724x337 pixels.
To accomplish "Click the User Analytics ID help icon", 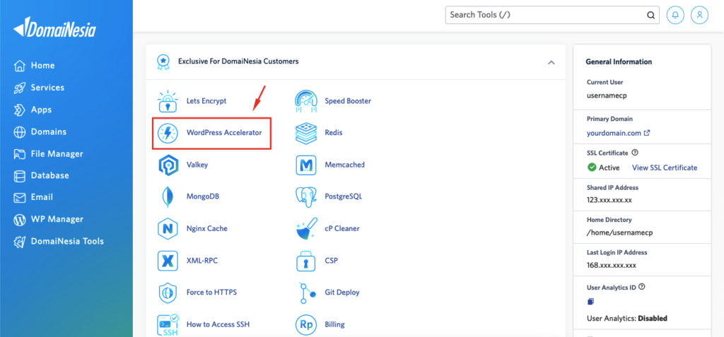I will click(641, 287).
